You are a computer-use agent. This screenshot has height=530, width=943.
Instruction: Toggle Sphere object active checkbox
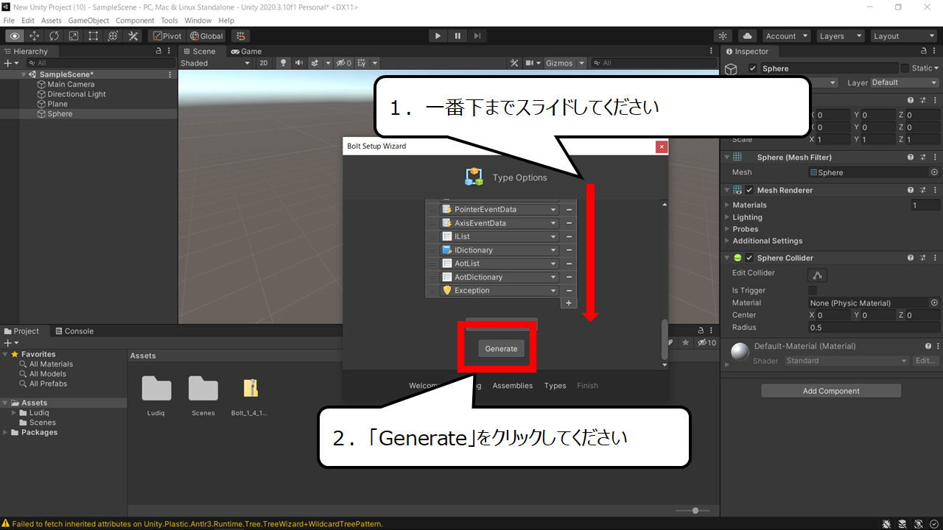click(752, 68)
